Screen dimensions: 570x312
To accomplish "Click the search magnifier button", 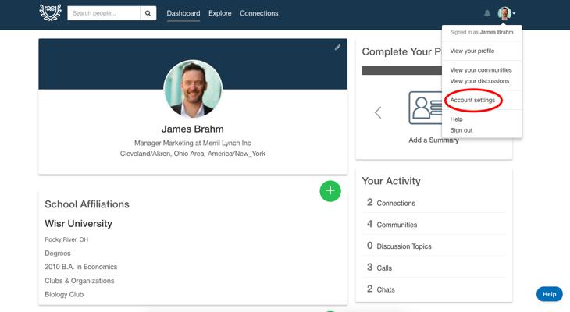I will (148, 13).
